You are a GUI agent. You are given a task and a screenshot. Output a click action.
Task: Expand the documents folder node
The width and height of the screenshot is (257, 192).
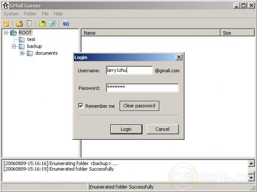(x=22, y=53)
